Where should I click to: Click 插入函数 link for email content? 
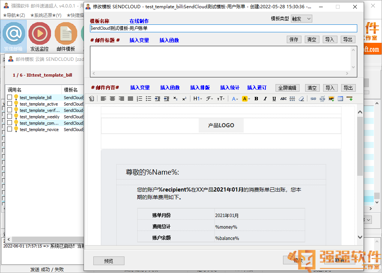click(170, 87)
